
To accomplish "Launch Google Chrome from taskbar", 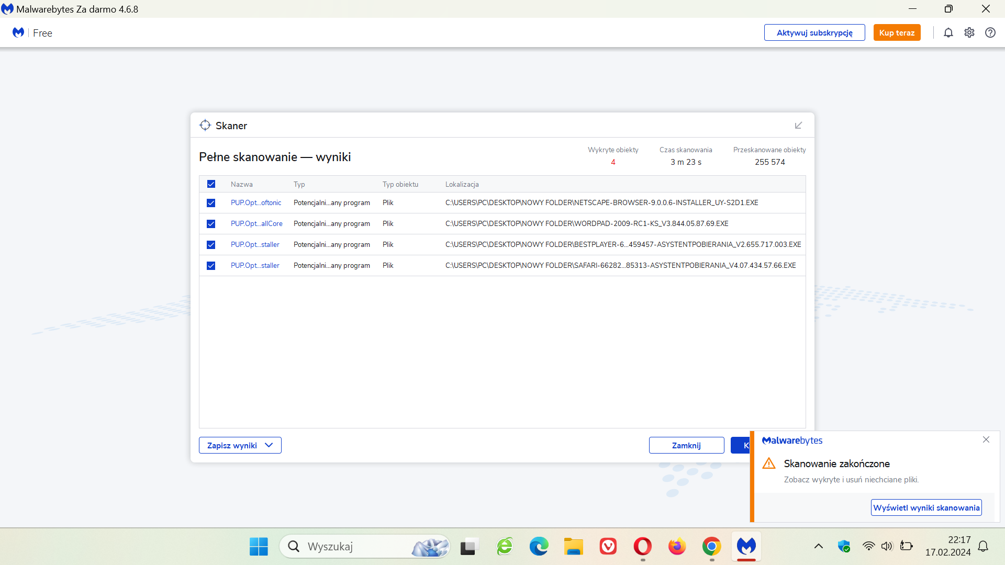I will [711, 547].
